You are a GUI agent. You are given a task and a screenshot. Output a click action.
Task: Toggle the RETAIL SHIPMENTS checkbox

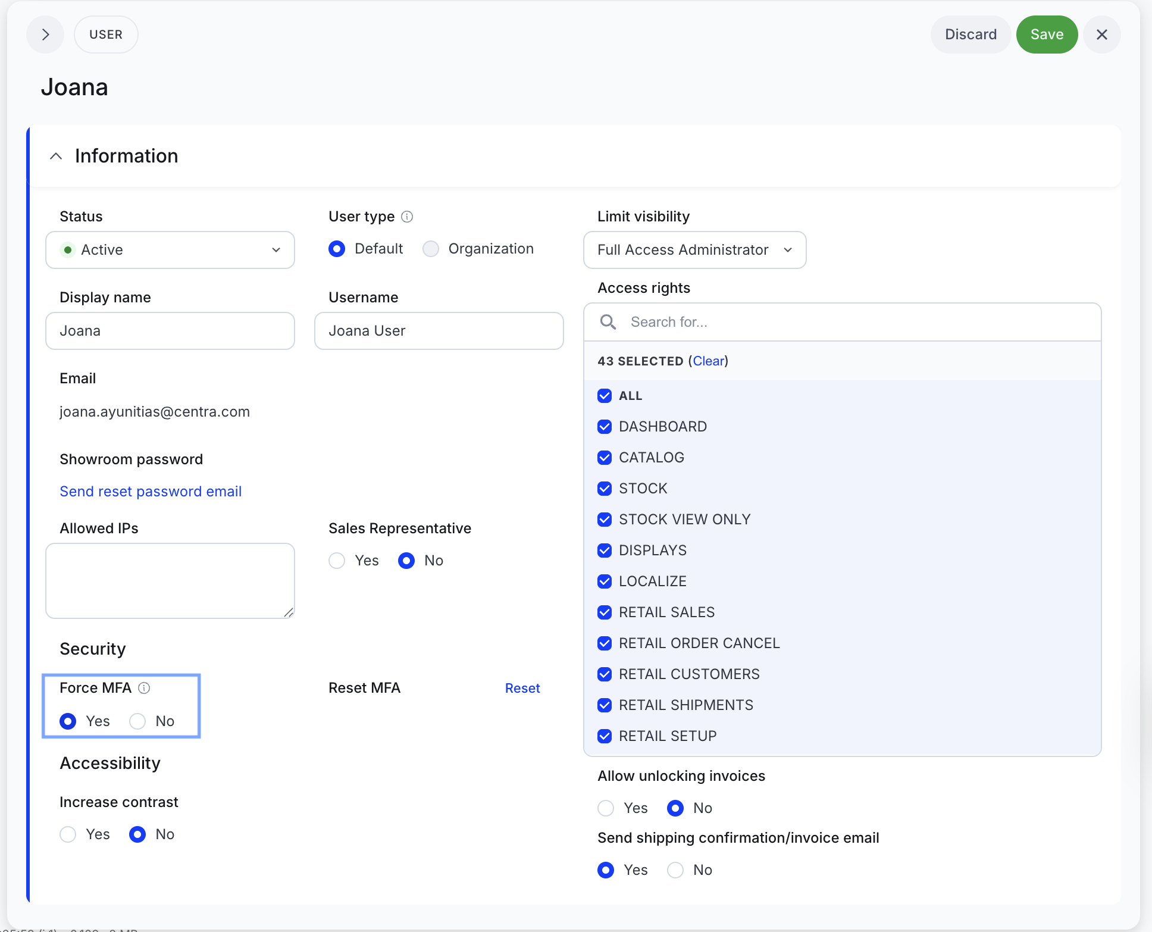click(605, 705)
